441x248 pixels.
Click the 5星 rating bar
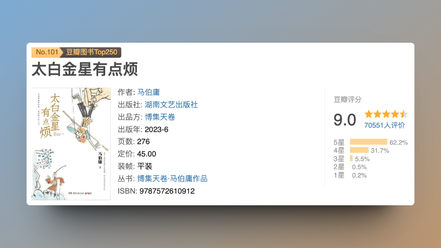368,142
